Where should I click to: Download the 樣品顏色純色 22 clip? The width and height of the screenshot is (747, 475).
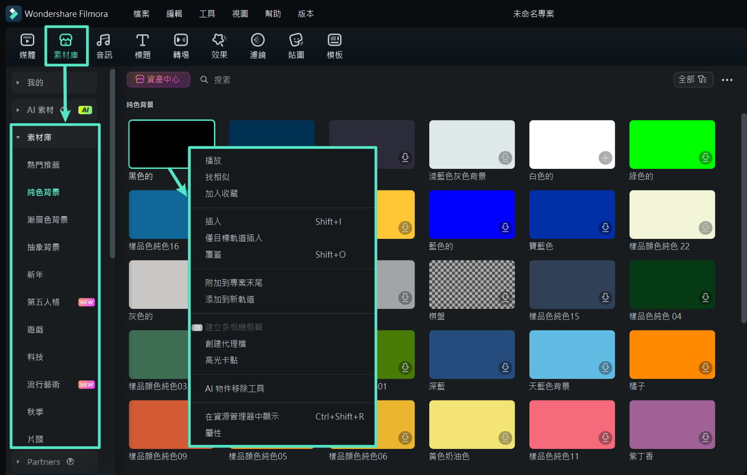705,228
